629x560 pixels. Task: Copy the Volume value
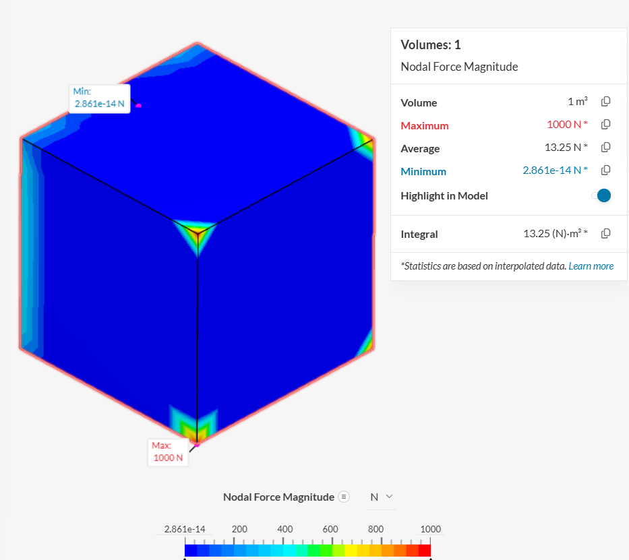(x=605, y=102)
